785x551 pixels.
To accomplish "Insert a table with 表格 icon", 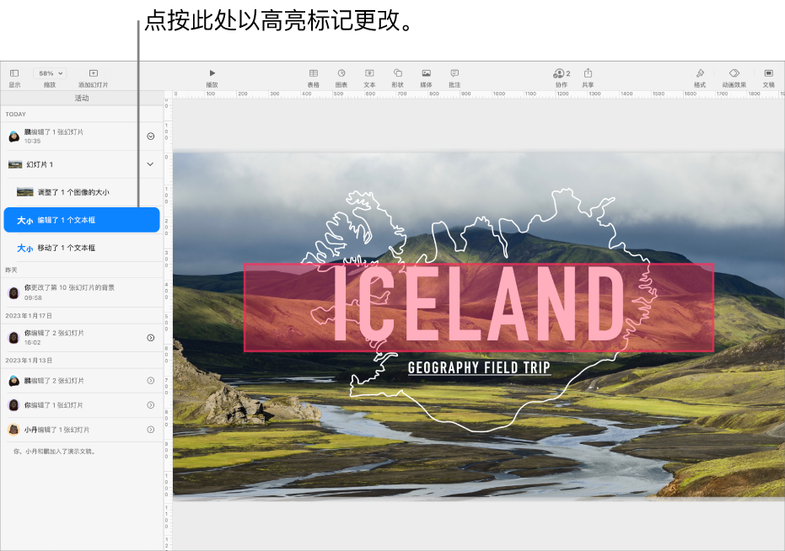I will click(x=314, y=73).
